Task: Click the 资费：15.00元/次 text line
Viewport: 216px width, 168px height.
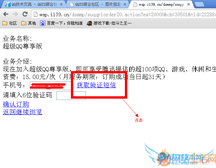Action: click(84, 77)
